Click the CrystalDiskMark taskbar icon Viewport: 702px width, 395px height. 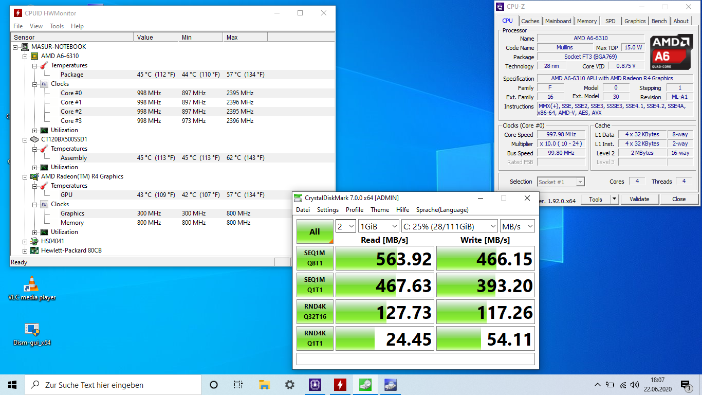point(365,385)
